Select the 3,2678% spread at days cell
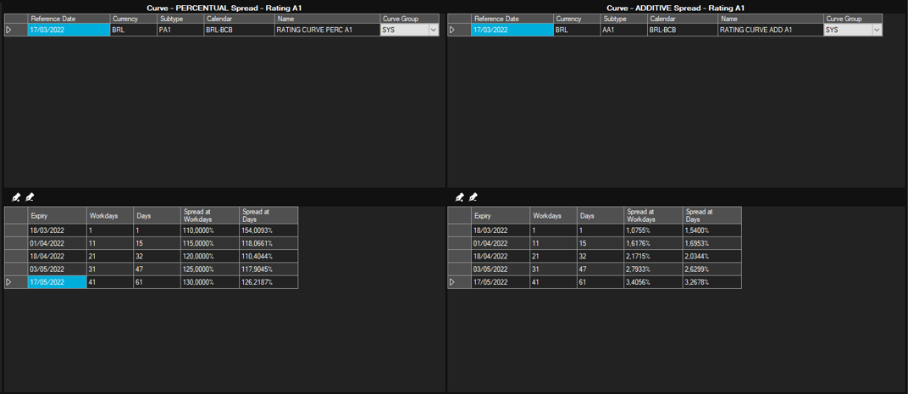 tap(711, 282)
